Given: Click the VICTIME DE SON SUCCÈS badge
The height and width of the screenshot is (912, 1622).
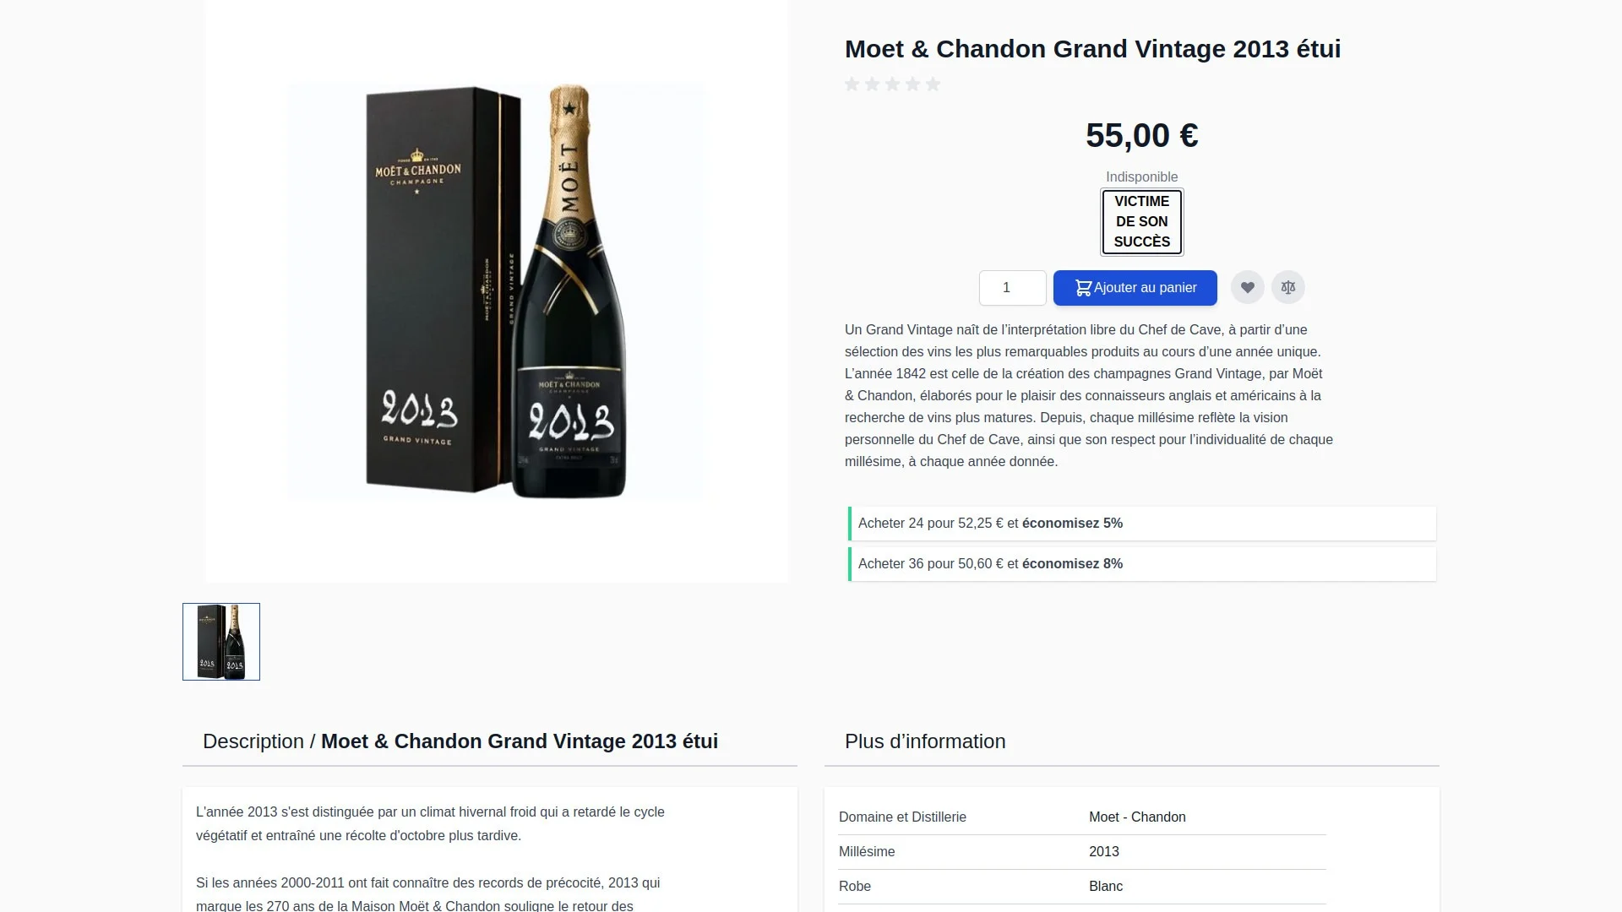Looking at the screenshot, I should [x=1141, y=221].
